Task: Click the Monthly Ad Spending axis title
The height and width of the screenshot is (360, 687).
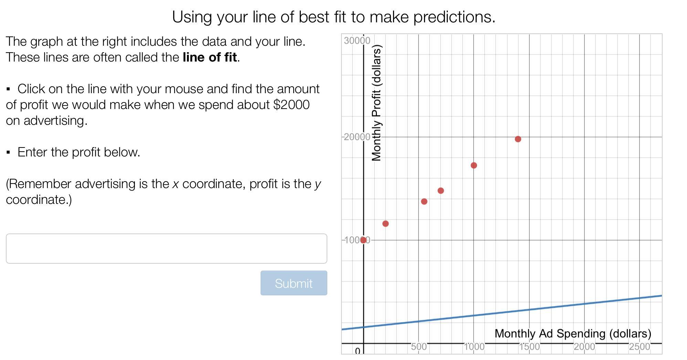Action: pos(573,334)
